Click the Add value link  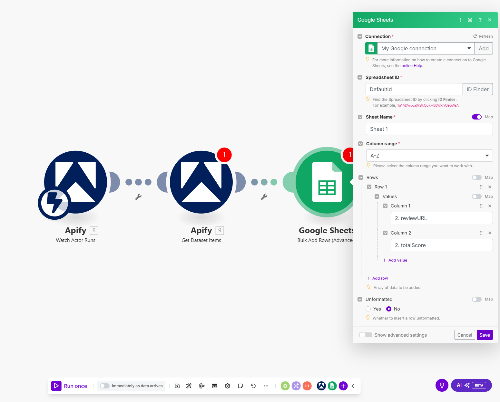point(397,260)
